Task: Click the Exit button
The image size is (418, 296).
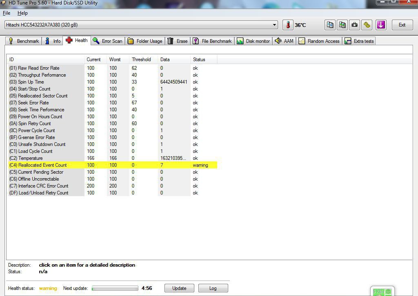Action: pyautogui.click(x=402, y=25)
